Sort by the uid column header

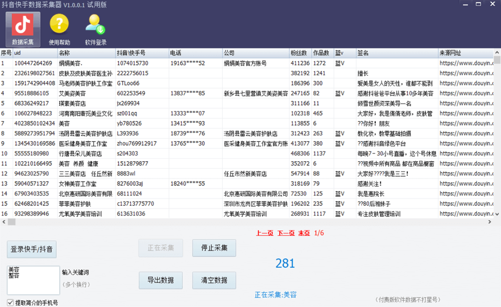(35, 53)
